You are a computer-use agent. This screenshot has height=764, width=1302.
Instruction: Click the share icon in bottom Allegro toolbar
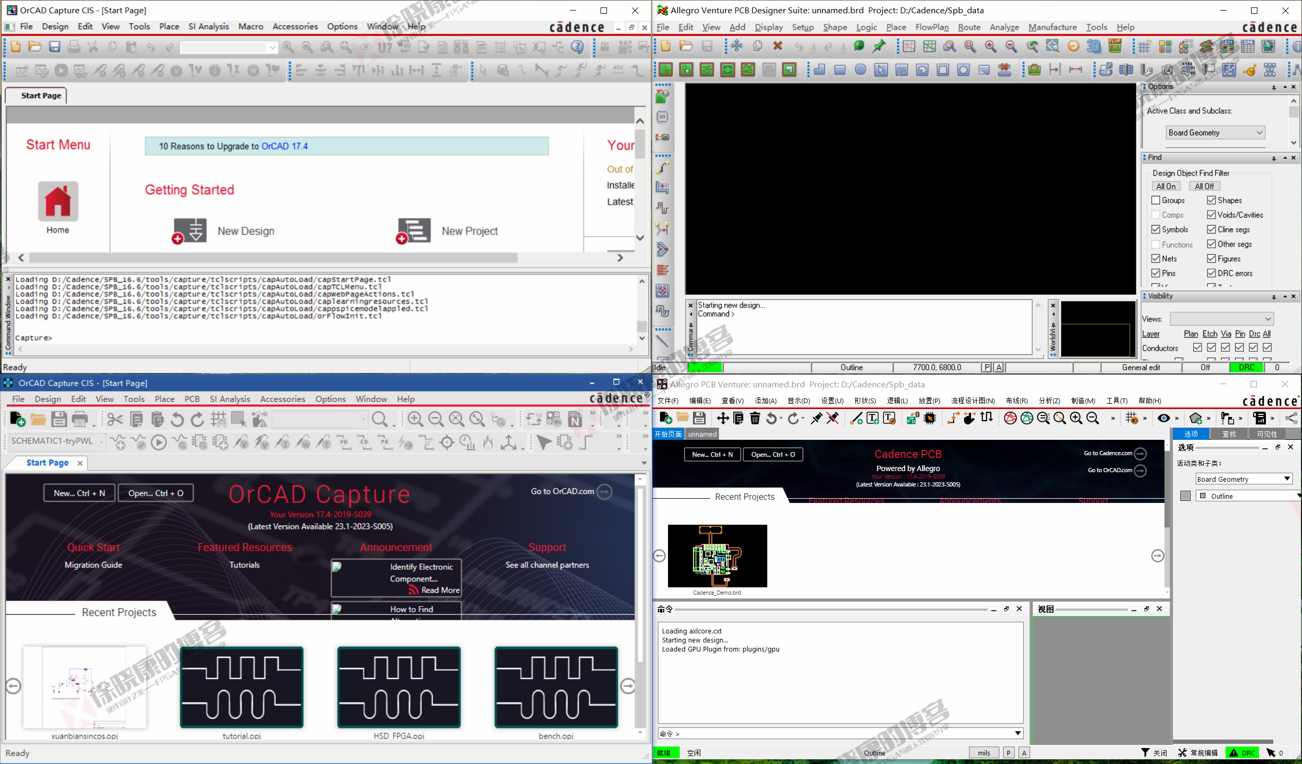coord(1291,419)
